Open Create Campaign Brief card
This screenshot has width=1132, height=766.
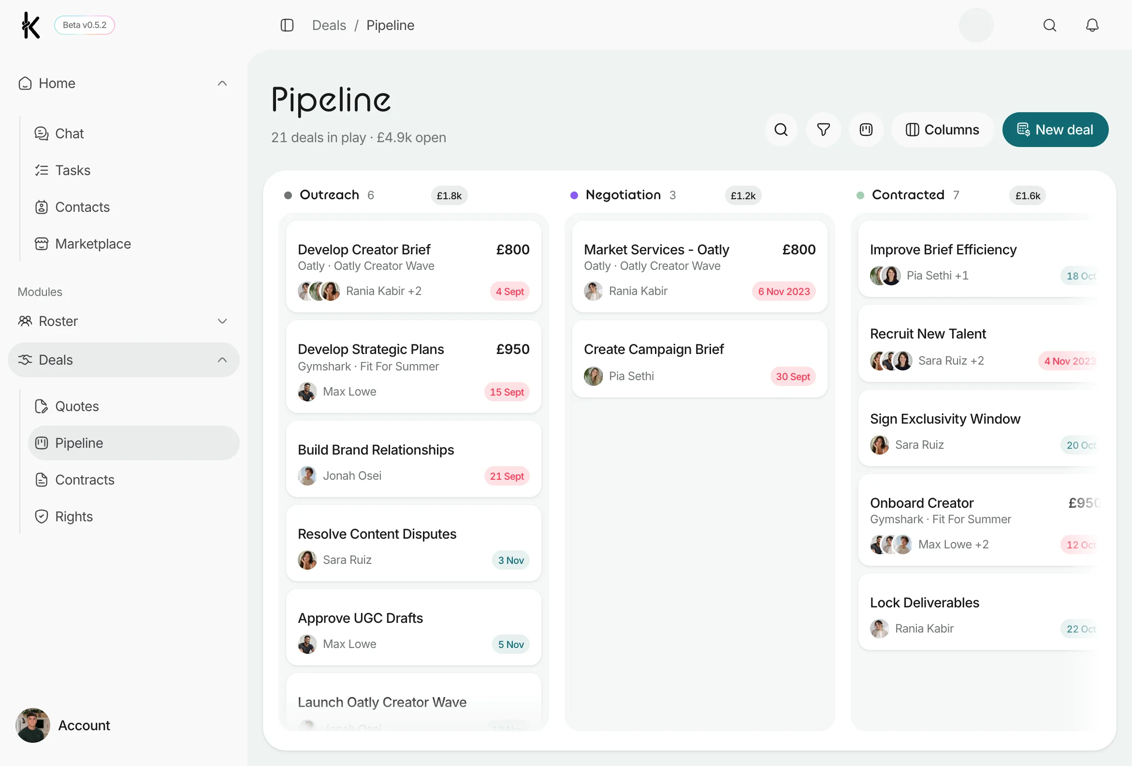[699, 359]
